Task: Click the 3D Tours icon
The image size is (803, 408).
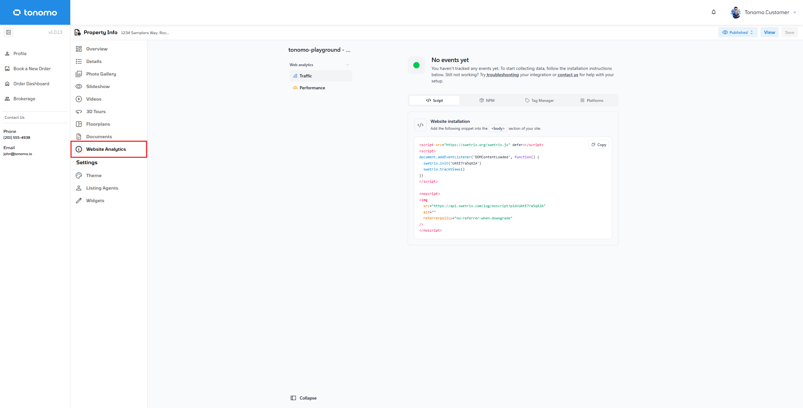Action: point(79,112)
